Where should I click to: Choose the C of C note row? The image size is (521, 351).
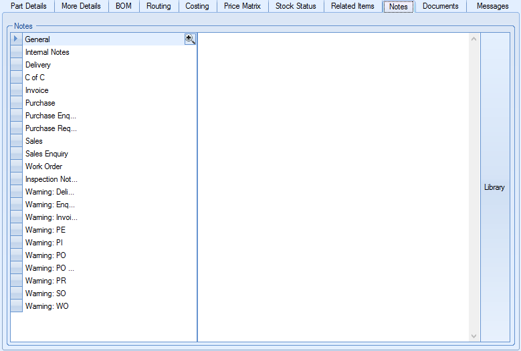tap(35, 78)
